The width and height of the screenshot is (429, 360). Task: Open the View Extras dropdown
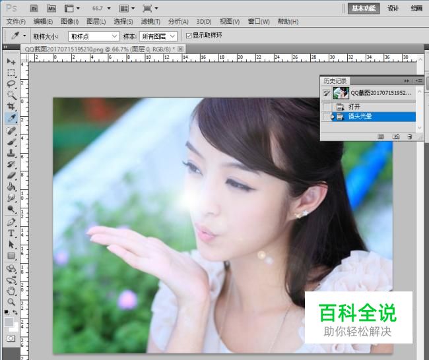[72, 9]
